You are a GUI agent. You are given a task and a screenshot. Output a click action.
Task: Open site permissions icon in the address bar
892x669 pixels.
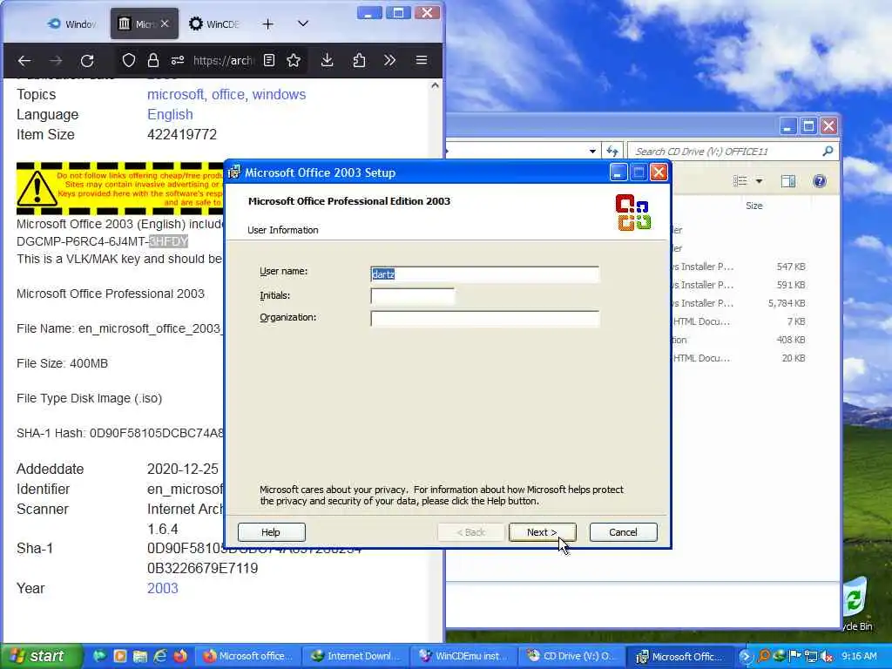pos(178,60)
